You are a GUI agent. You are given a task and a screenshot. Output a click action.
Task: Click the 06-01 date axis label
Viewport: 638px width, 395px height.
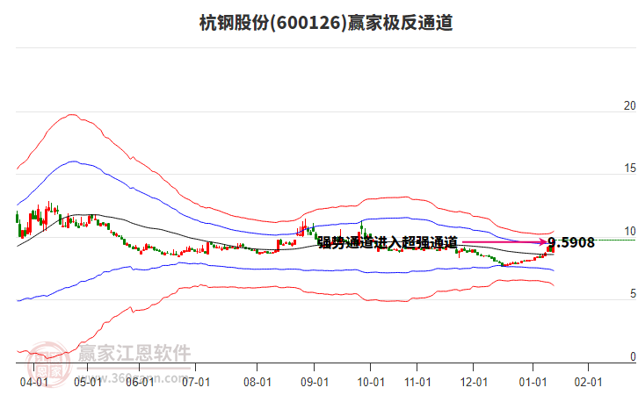pyautogui.click(x=140, y=382)
